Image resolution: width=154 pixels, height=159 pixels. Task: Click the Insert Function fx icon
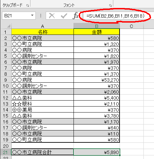click(76, 16)
